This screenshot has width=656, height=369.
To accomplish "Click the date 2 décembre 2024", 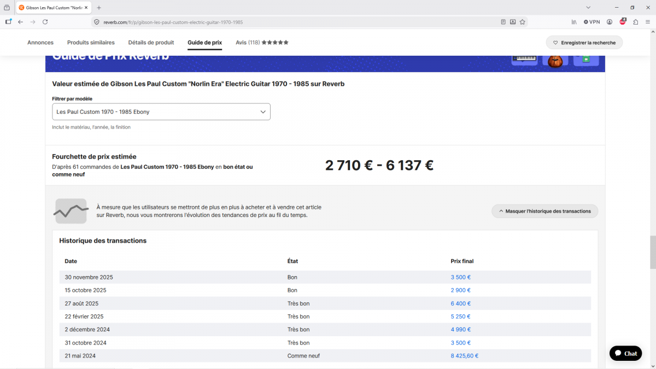I will (x=87, y=330).
